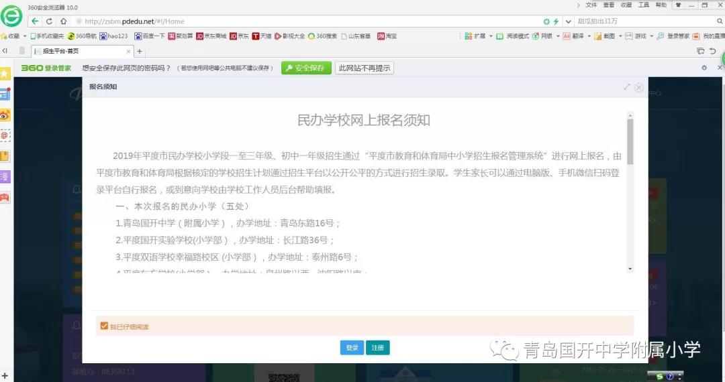Open a new tab with the plus button
The width and height of the screenshot is (725, 382).
pyautogui.click(x=139, y=51)
